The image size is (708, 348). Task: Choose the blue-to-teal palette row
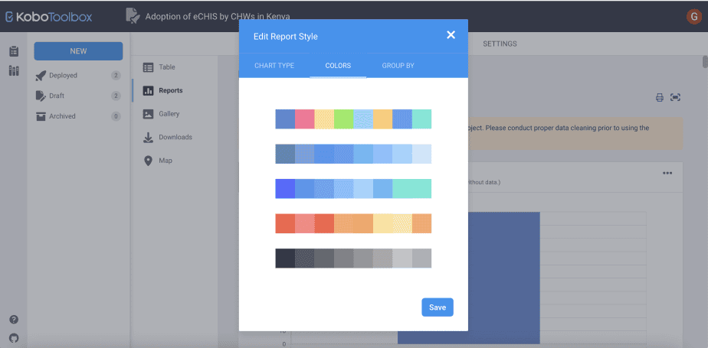pyautogui.click(x=353, y=188)
